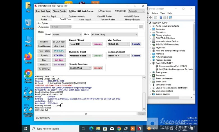The height and width of the screenshot is (132, 219).
Task: Expand the Network adapters node
Action: coord(150,57)
